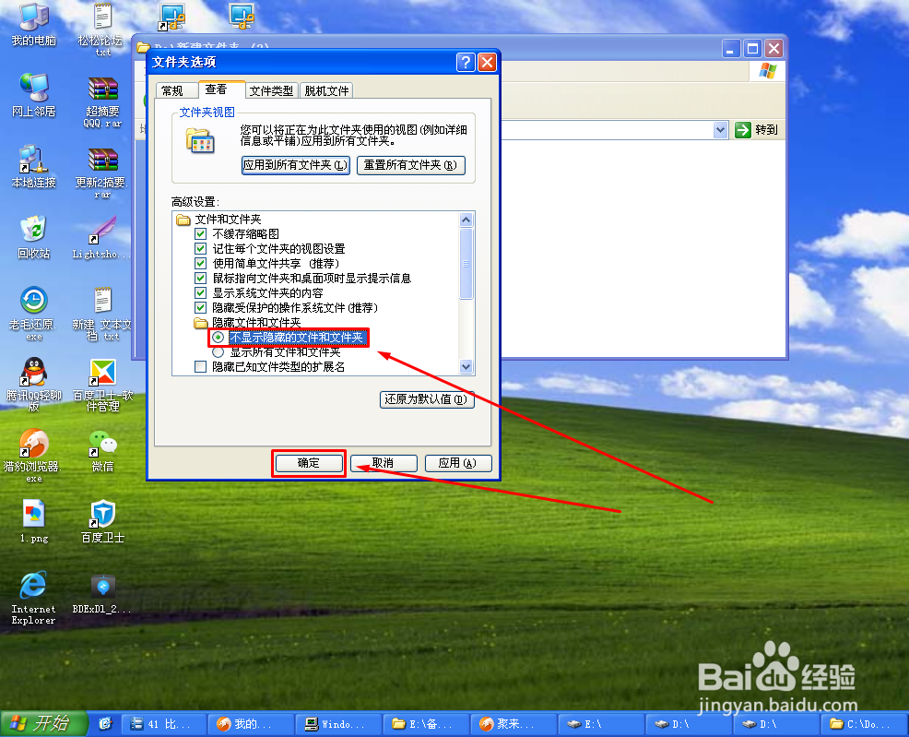Switch to the 我的... taskbar item
This screenshot has height=737, width=909.
point(251,724)
